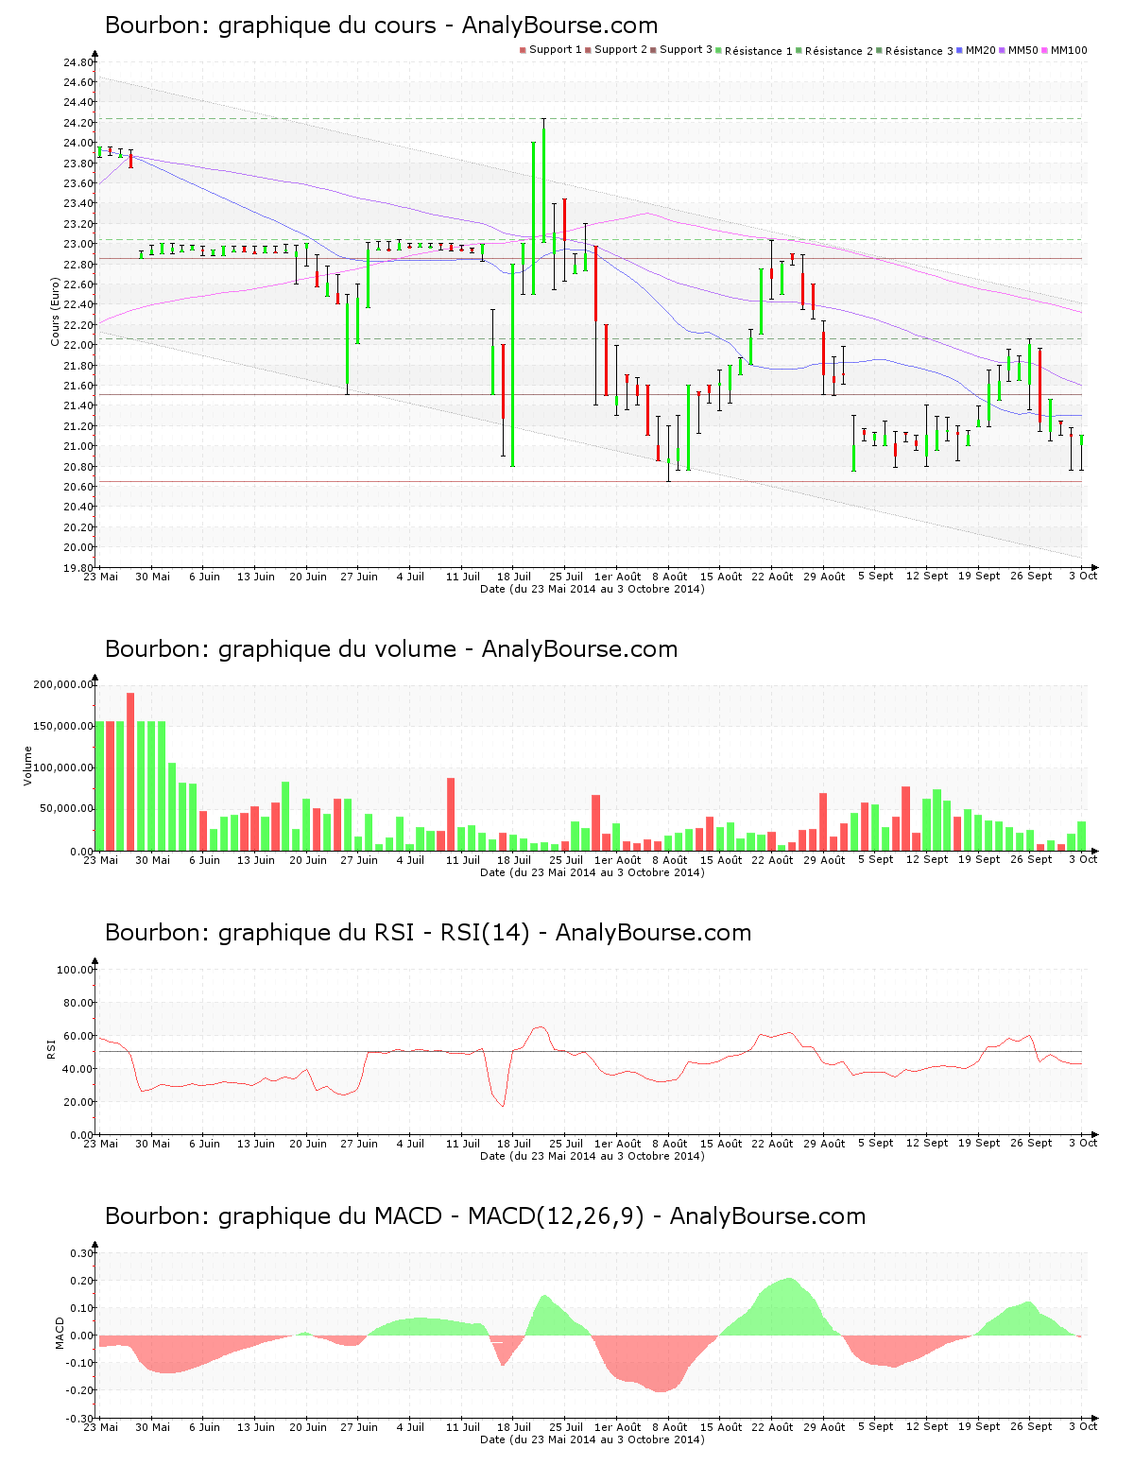This screenshot has width=1134, height=1465.
Task: Click the 'graphique du MACD - MACD(12,26,9)' title
Action: coord(431,1216)
